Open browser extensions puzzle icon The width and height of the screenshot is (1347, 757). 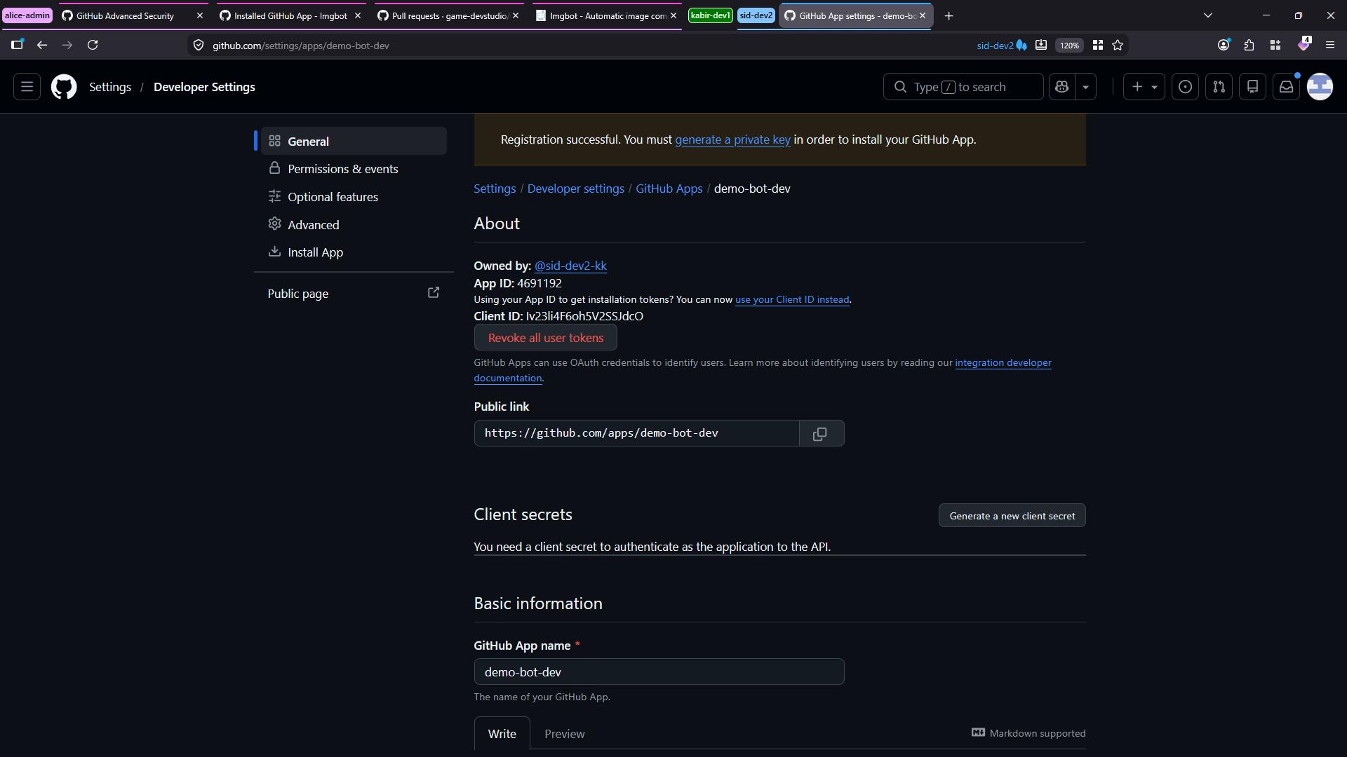(1249, 45)
